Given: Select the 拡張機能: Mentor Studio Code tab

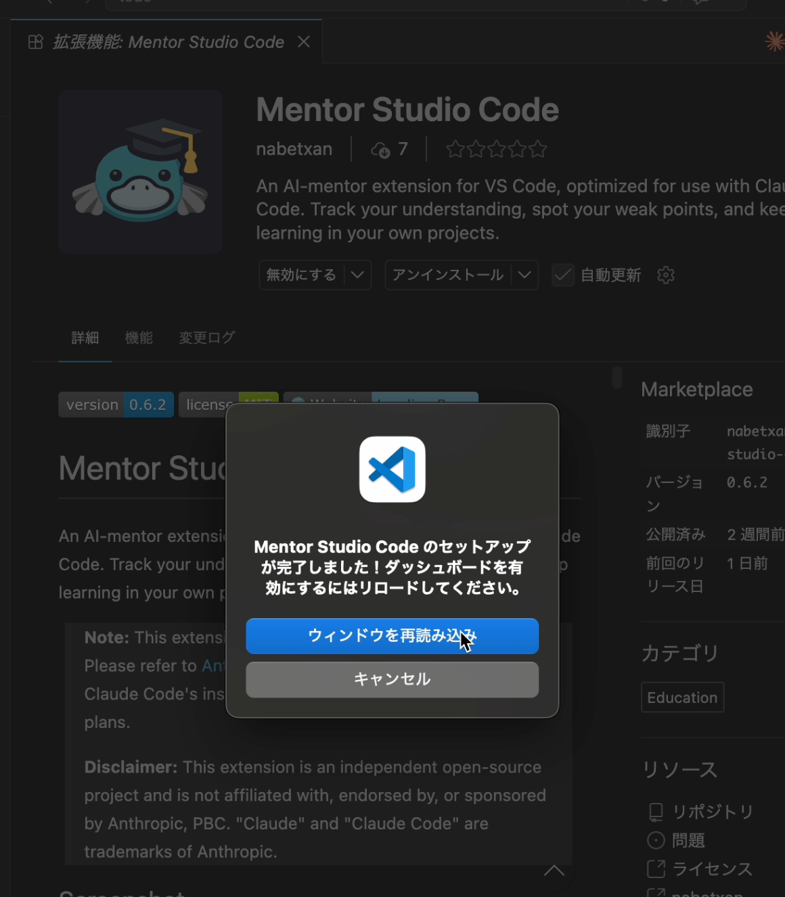Looking at the screenshot, I should point(167,42).
